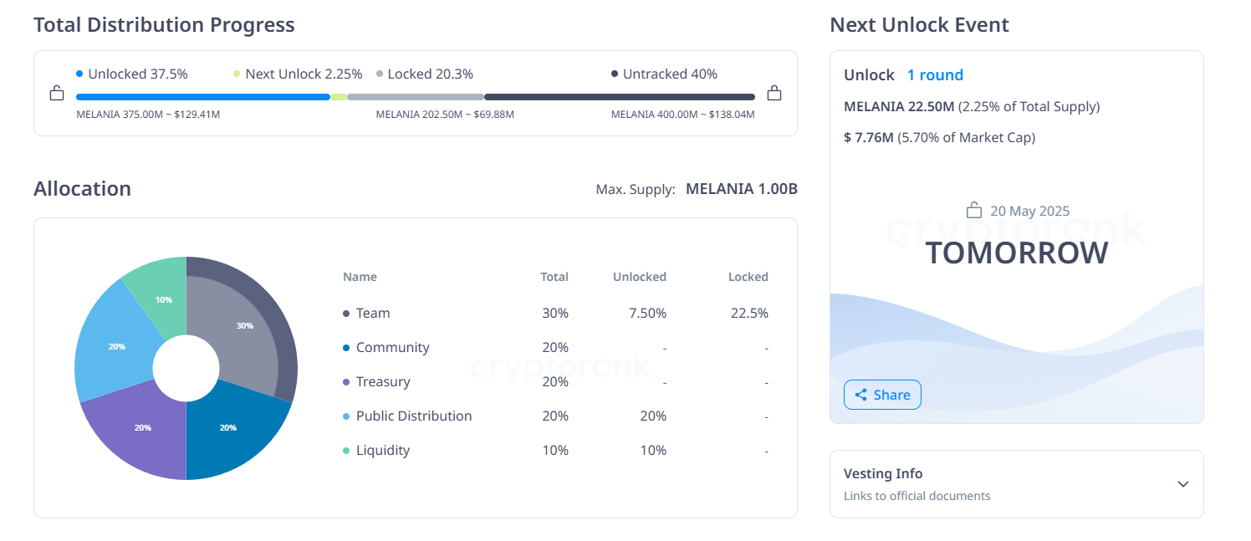The image size is (1251, 541).
Task: Toggle the Unlocked 37.5% legend item
Action: [133, 74]
